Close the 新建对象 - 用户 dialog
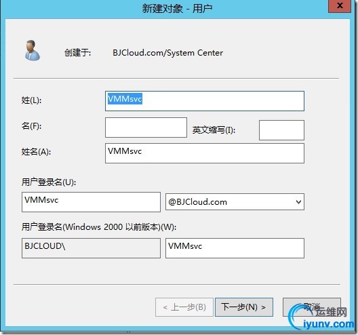This screenshot has height=335, width=358. coord(340,5)
